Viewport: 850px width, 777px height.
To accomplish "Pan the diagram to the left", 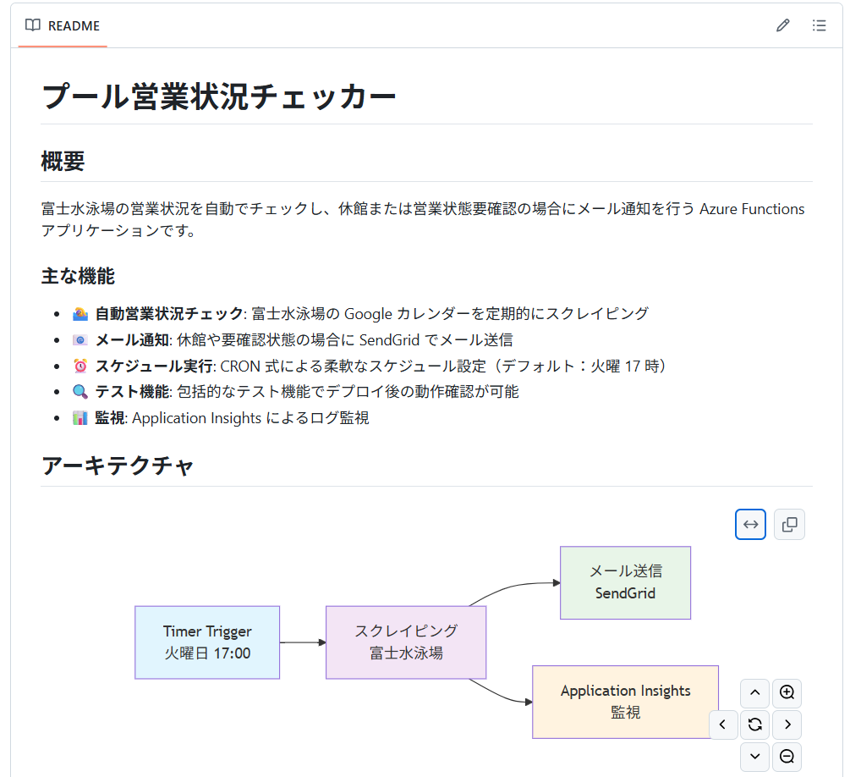I will [723, 725].
